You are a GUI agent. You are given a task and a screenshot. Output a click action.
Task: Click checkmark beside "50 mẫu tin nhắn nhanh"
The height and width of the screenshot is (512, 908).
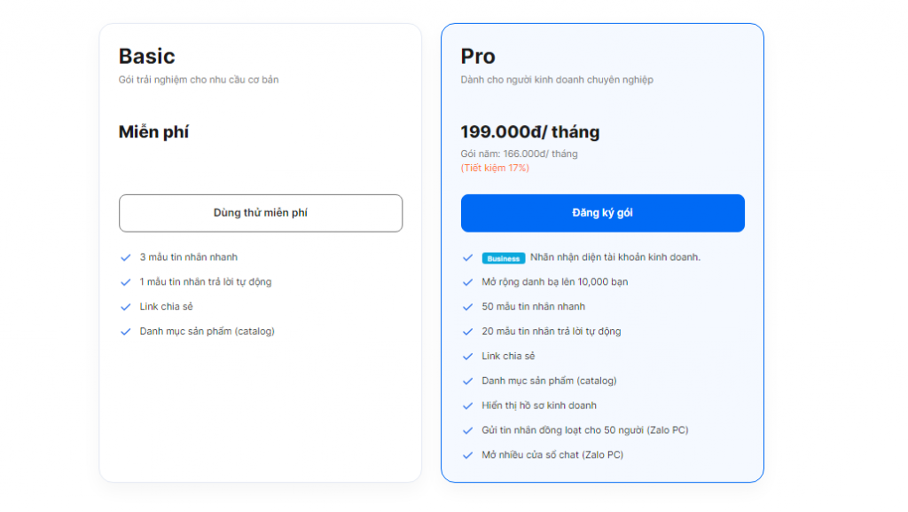(x=467, y=307)
